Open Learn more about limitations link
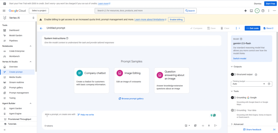Image resolution: width=278 pixels, height=133 pixels. [150, 20]
